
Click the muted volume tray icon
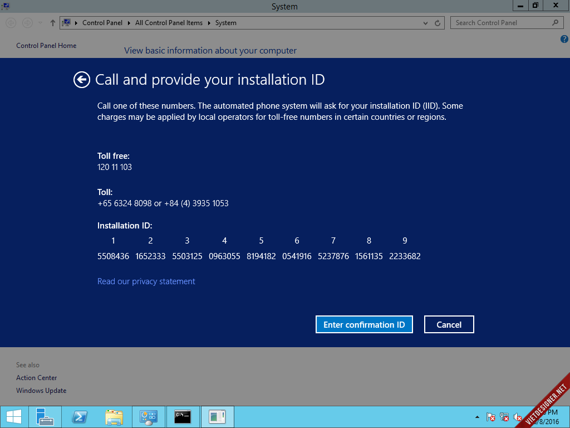coord(518,417)
